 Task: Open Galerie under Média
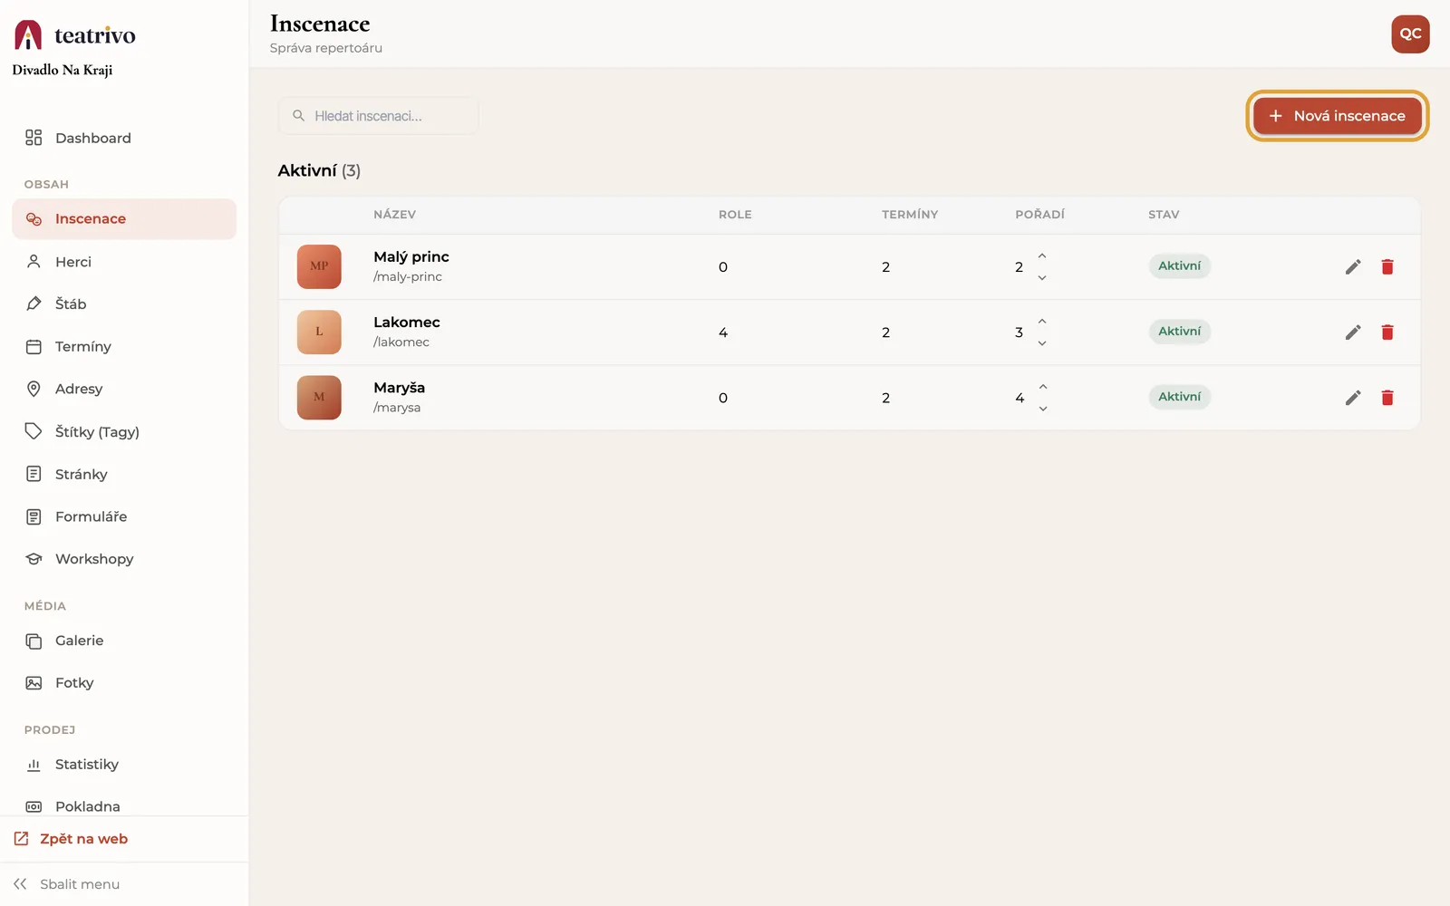124,641
